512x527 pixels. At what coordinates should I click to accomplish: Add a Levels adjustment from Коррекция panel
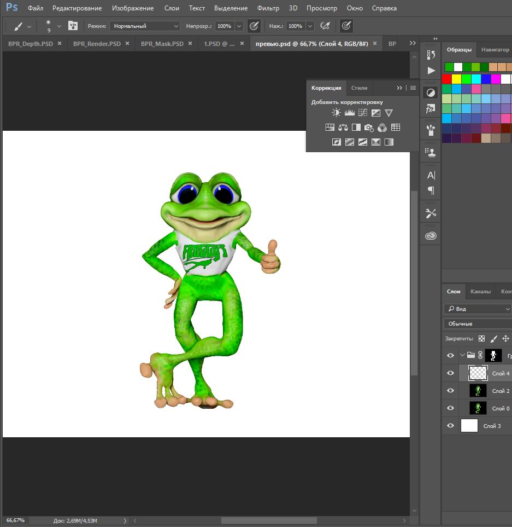coord(349,113)
